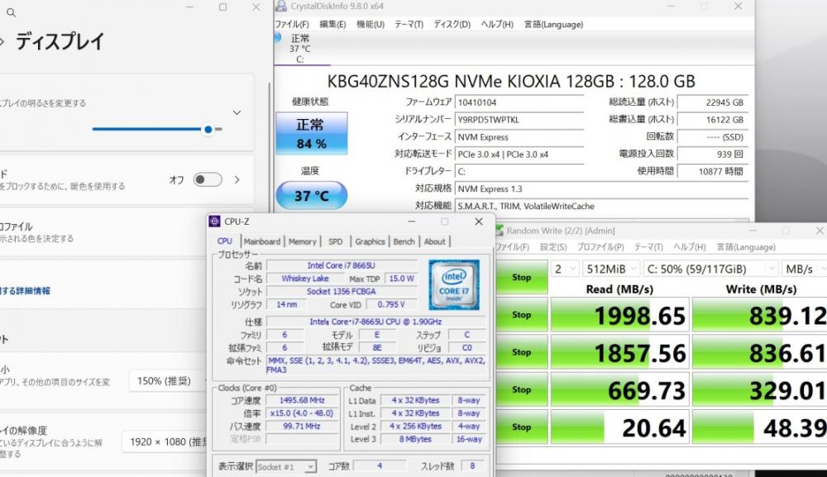Toggle the night light switch off/on
Viewport: 827px width, 477px height.
(208, 179)
